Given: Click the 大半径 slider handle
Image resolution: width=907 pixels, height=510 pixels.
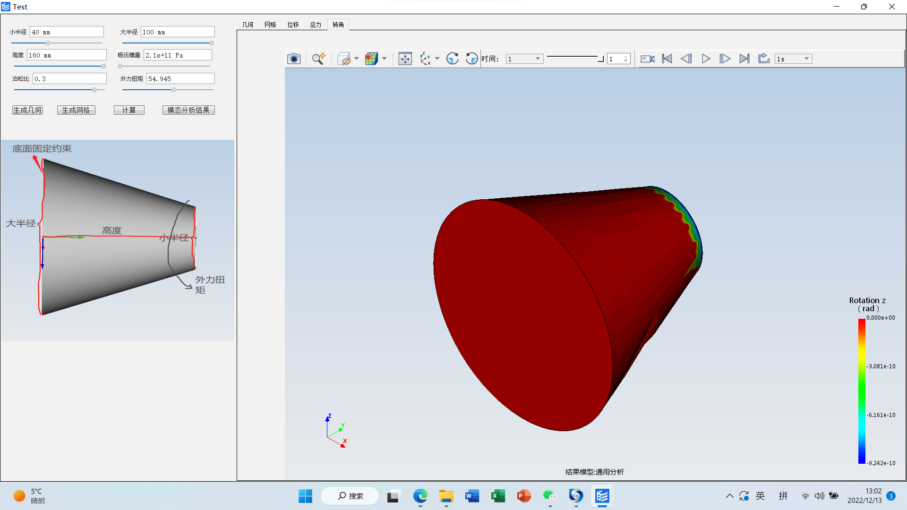Looking at the screenshot, I should click(x=212, y=43).
